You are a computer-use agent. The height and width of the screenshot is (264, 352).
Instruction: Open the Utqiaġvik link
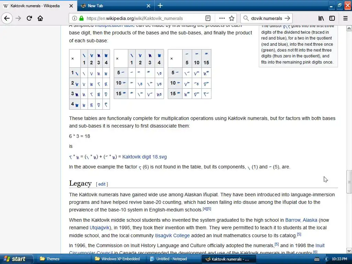[x=99, y=228]
